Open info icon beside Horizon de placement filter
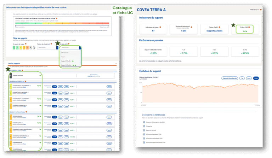 click(x=51, y=44)
